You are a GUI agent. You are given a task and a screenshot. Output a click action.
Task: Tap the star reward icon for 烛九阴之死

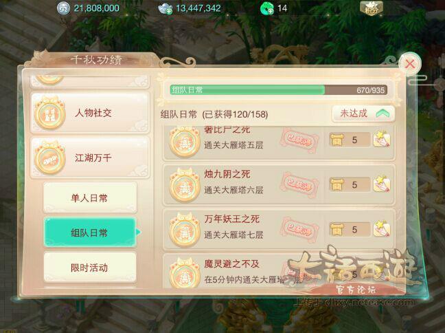[x=382, y=184]
